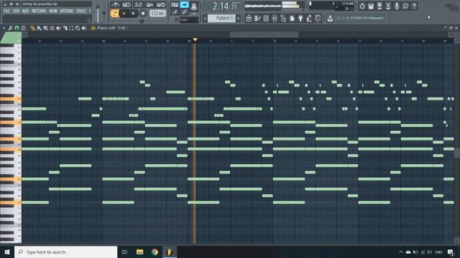Screen dimensions: 460x258
Task: Open the plugin picker plug icon
Action: coord(300,19)
